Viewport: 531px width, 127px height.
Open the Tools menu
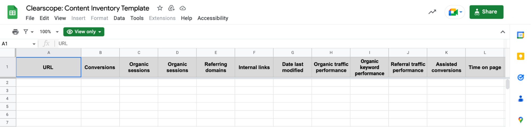pos(137,18)
